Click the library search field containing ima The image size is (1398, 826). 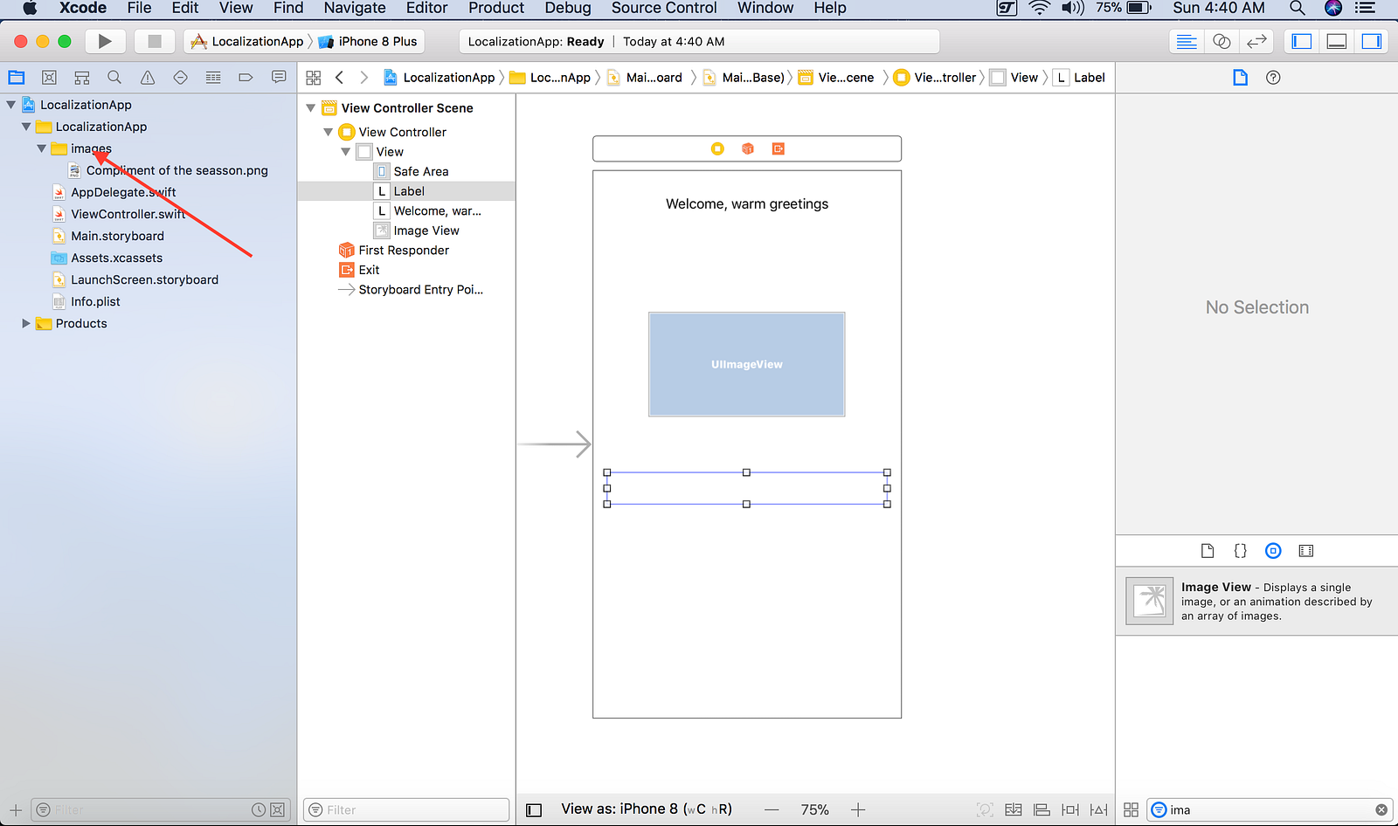(1269, 810)
